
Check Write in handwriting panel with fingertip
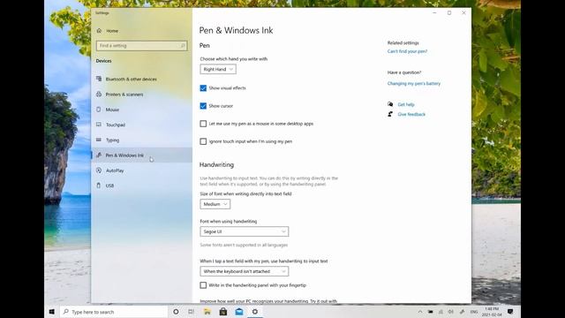click(x=203, y=285)
